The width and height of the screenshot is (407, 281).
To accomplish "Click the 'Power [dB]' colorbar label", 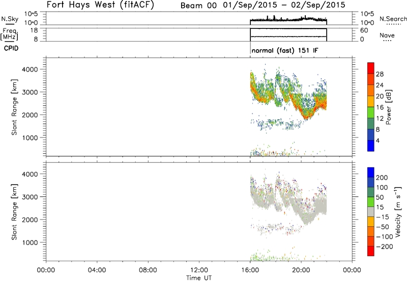I will pos(389,107).
